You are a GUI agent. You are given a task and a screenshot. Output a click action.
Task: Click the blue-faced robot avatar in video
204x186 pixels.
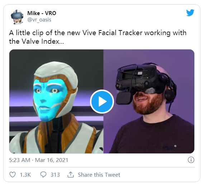[x=56, y=107]
